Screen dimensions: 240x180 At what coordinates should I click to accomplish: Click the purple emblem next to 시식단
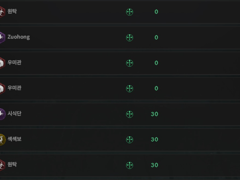point(3,114)
